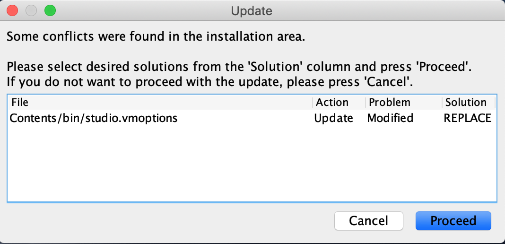Screen dimensions: 505x244
Task: Click the Update action cell
Action: coord(334,118)
